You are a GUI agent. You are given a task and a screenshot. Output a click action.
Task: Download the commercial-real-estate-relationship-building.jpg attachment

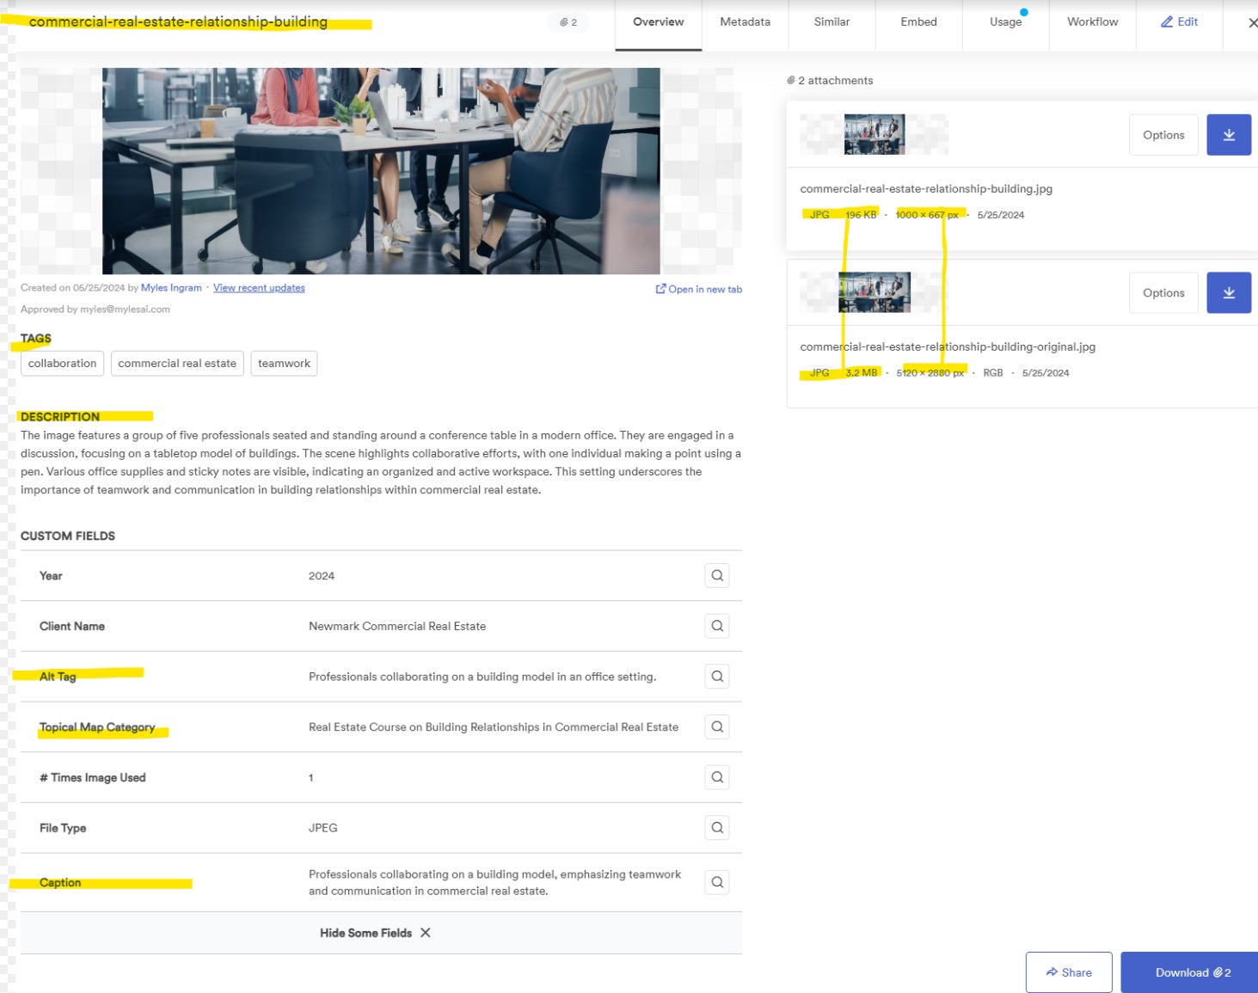(1229, 135)
